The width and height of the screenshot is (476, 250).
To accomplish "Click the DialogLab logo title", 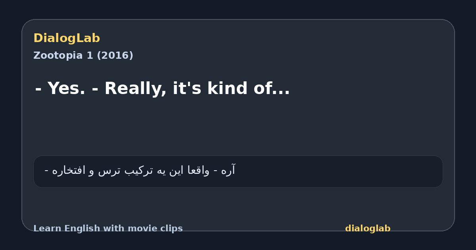I will tap(67, 38).
